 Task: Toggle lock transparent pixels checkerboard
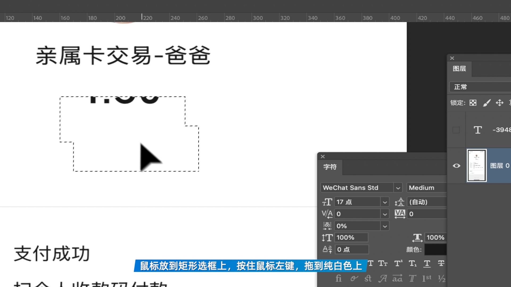pos(473,103)
